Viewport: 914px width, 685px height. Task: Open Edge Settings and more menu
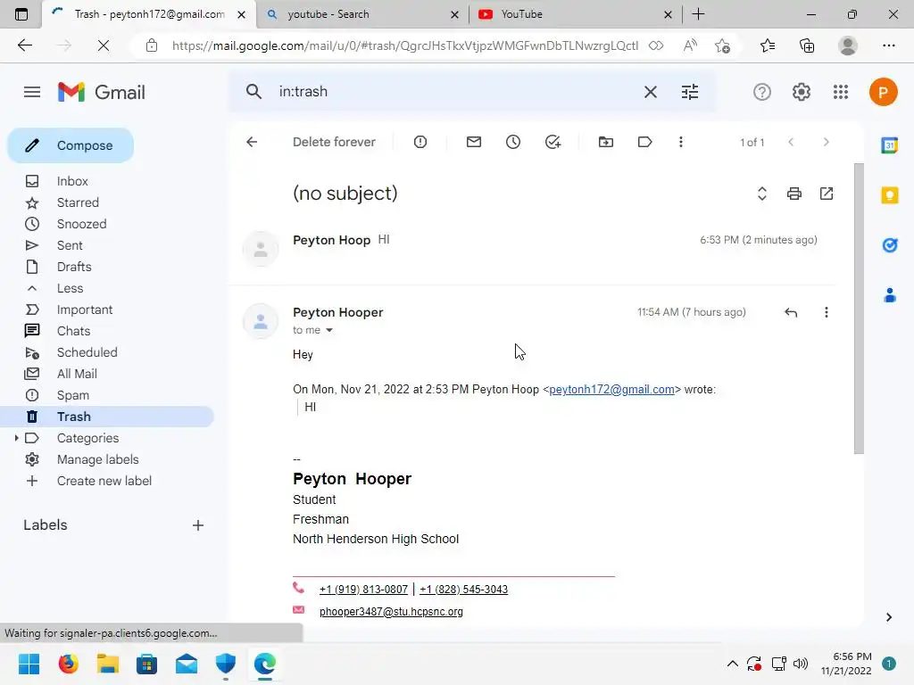pos(888,45)
